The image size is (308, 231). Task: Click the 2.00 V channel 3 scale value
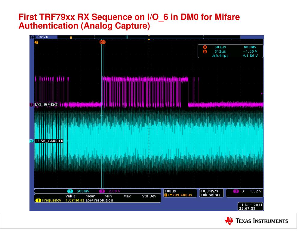pyautogui.click(x=115, y=191)
